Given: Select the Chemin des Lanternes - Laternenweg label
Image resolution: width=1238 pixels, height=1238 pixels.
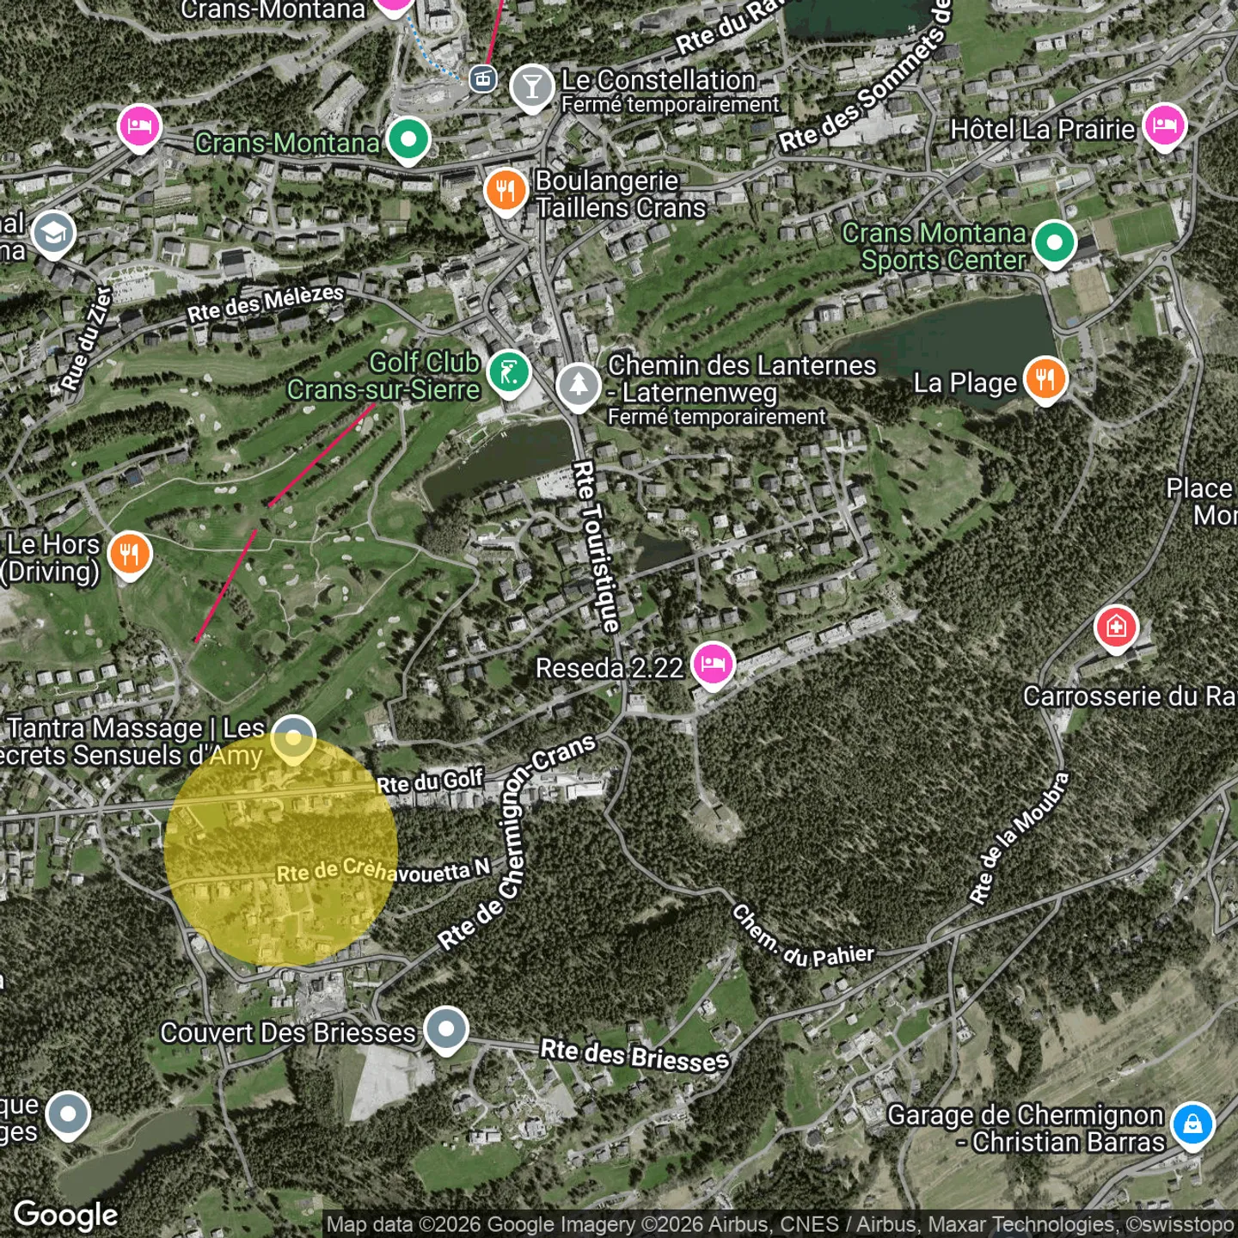Looking at the screenshot, I should coord(742,379).
